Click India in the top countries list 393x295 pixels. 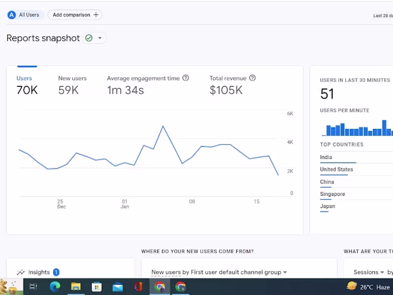coord(326,158)
